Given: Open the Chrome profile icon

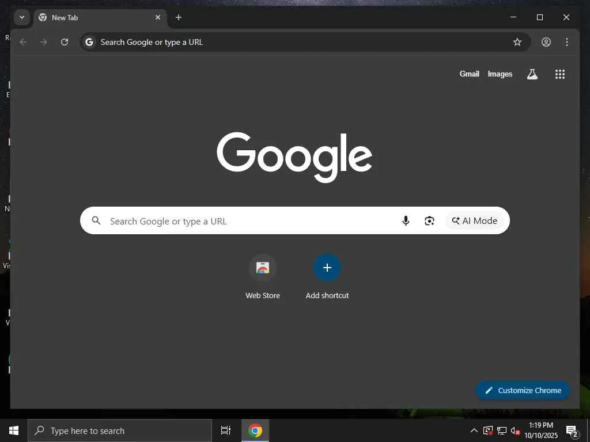Looking at the screenshot, I should click(546, 42).
